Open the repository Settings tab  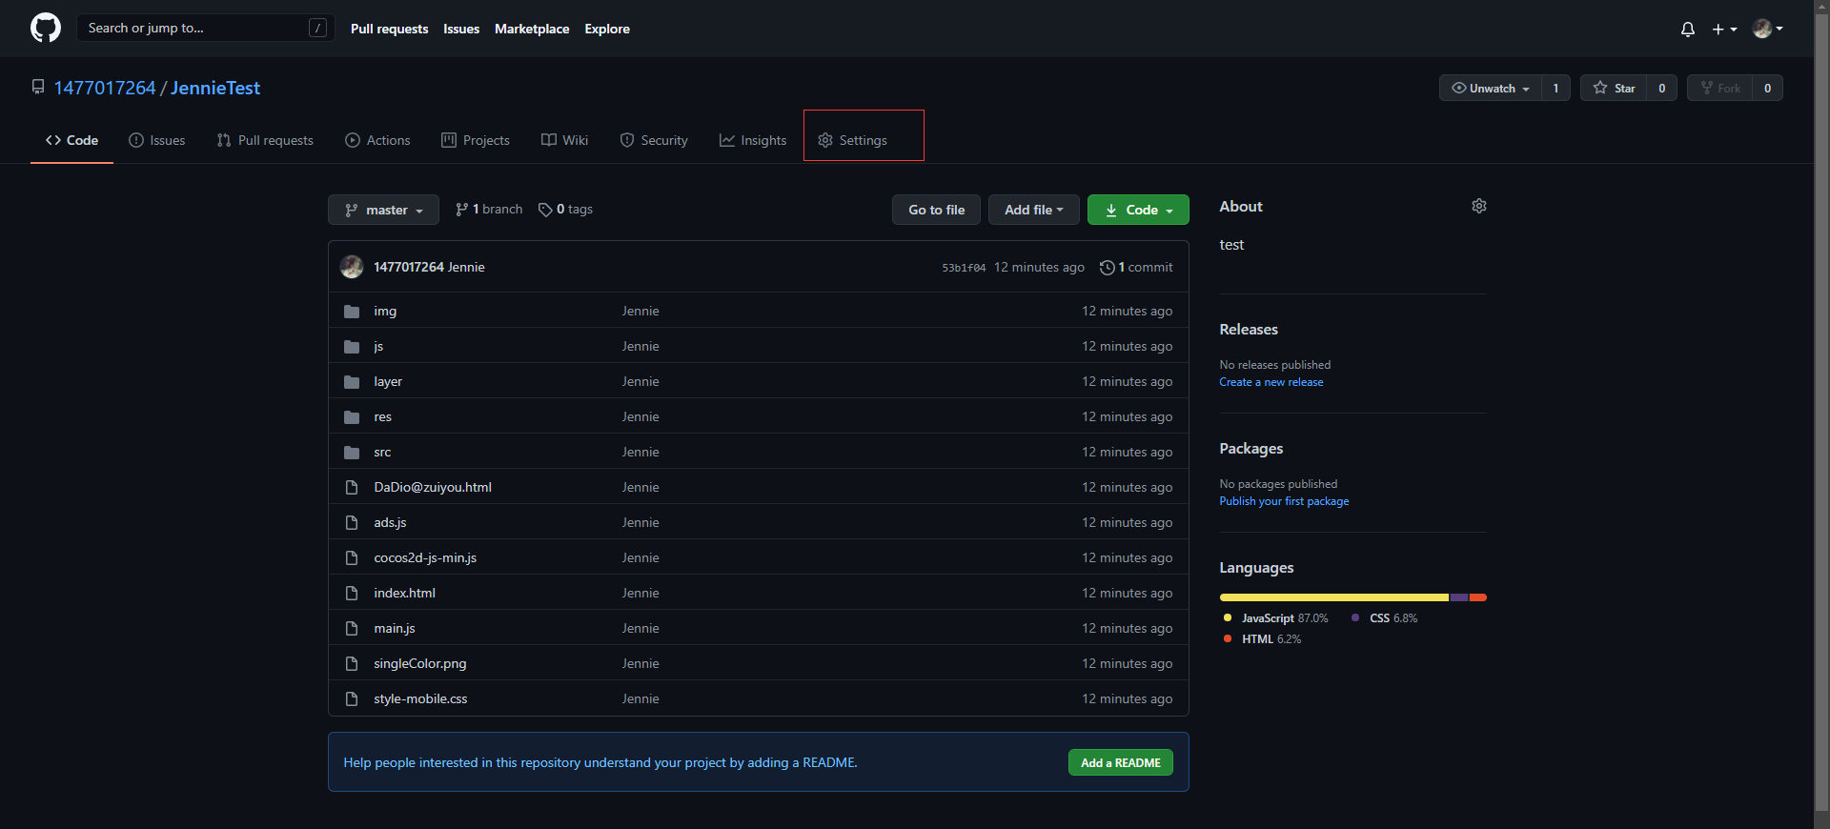[x=853, y=140]
